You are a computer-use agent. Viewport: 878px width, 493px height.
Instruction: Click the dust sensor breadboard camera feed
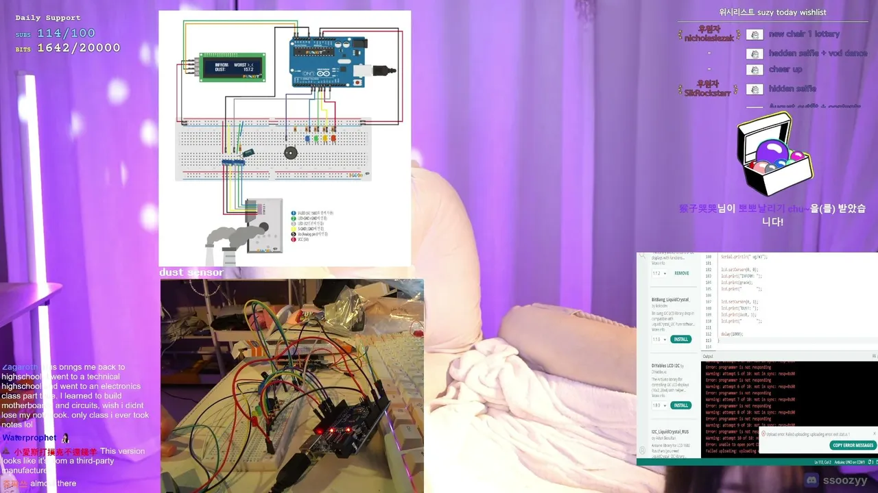coord(292,385)
